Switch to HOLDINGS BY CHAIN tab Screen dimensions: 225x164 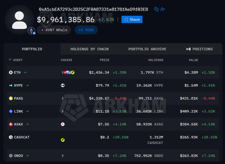coord(90,49)
